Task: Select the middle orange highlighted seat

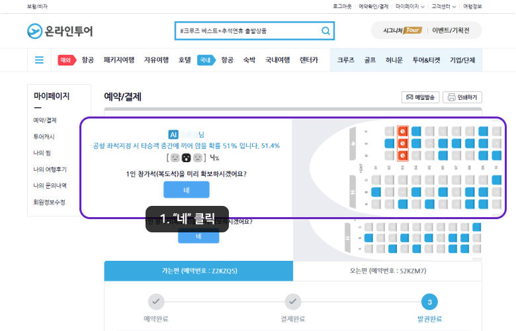Action: [403, 144]
